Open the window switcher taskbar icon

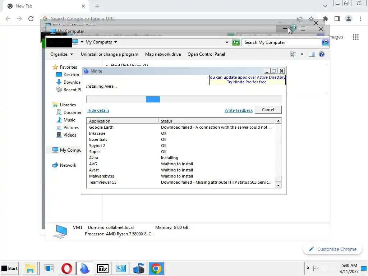pos(49,268)
